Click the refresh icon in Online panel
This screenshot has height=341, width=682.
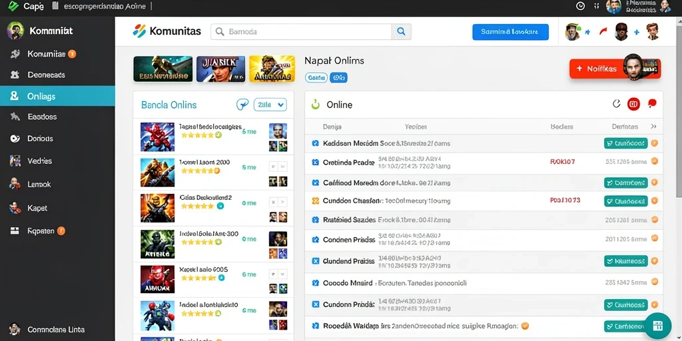[x=616, y=103]
